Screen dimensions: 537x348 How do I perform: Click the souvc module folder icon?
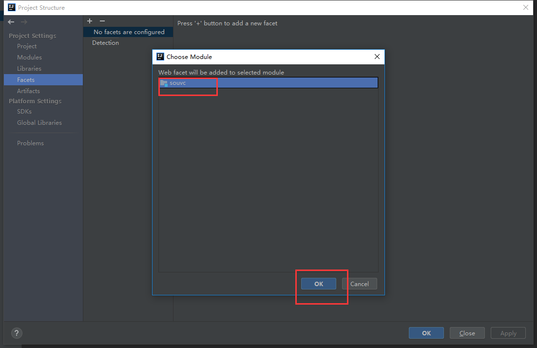tap(164, 83)
